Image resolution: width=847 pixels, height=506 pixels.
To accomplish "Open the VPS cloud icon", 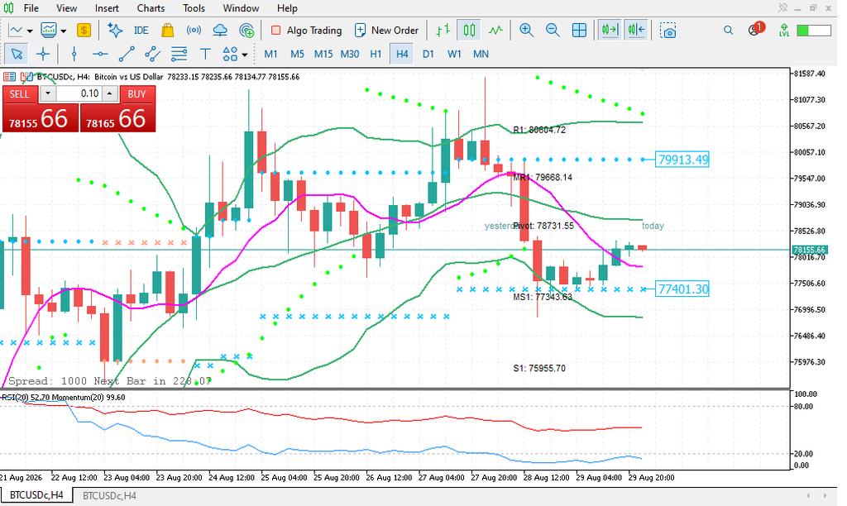I will [220, 31].
